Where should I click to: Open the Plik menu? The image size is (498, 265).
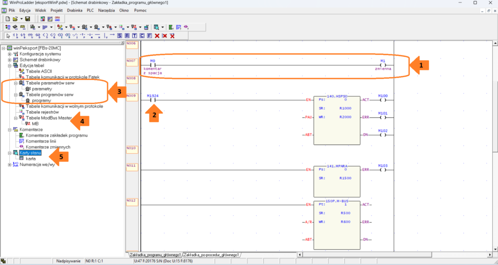click(12, 11)
